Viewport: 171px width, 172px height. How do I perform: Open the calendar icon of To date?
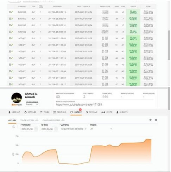pos(56,129)
